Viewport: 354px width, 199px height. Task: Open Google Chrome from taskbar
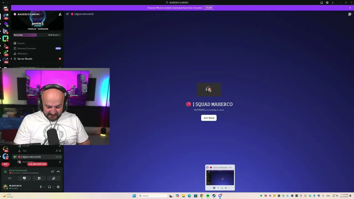(202, 196)
